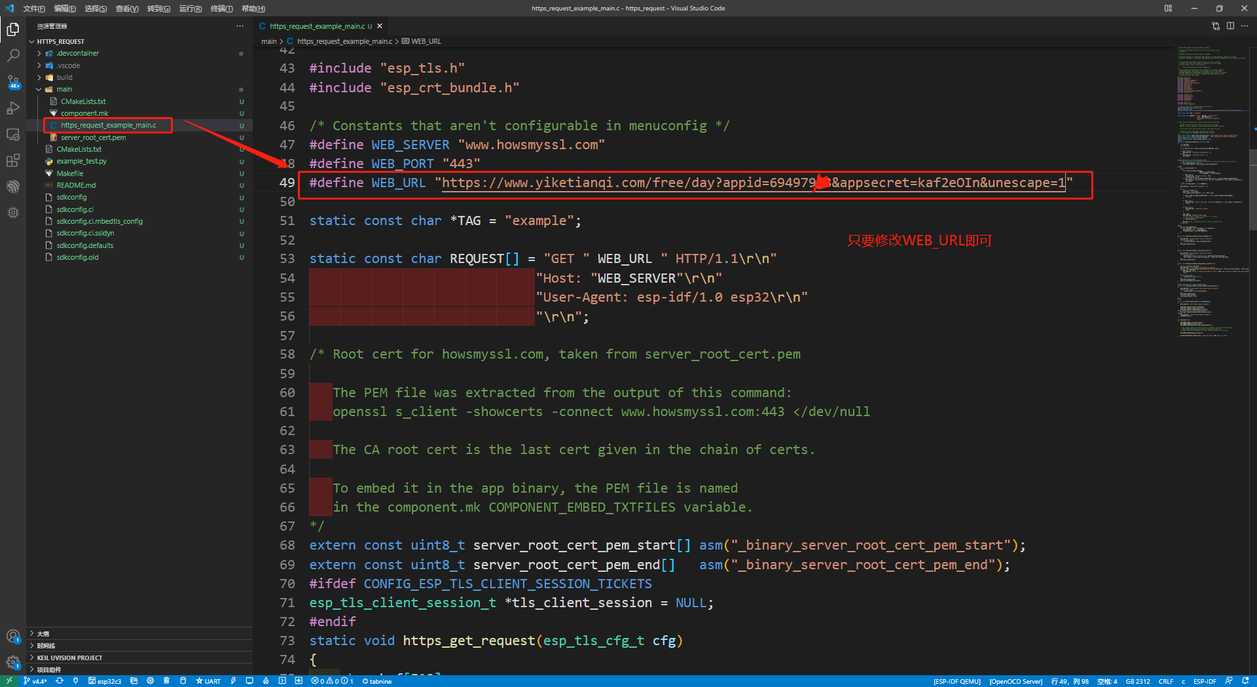Click the flash device lightning icon

tap(233, 681)
